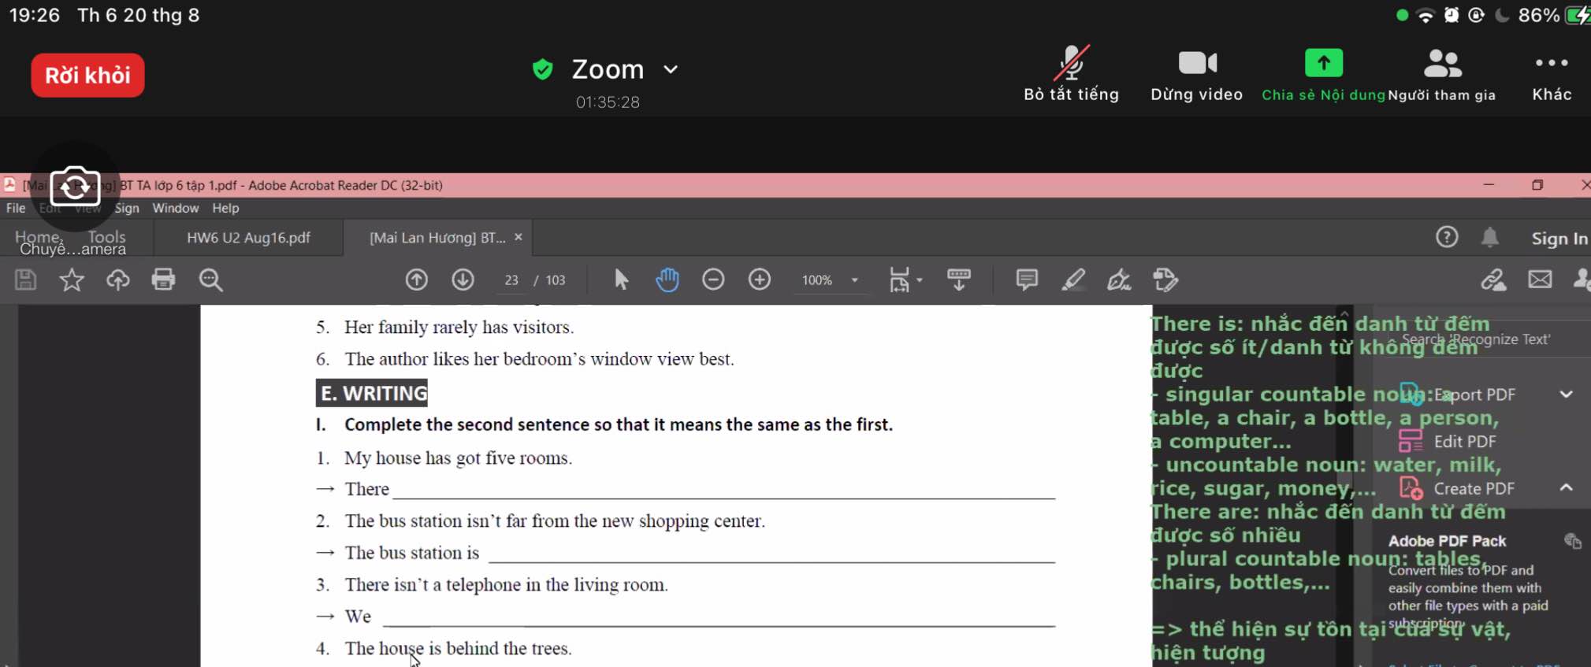Open the Help menu in Acrobat
This screenshot has height=667, width=1591.
tap(225, 208)
